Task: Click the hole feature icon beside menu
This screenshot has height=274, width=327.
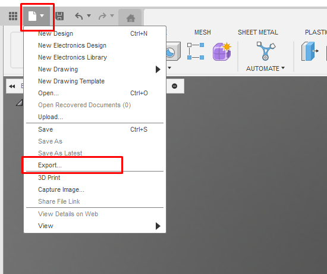Action: coord(173,52)
